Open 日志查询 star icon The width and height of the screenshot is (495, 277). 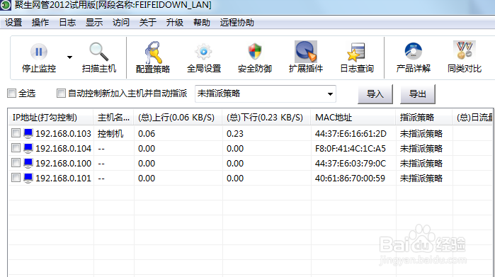coord(356,52)
